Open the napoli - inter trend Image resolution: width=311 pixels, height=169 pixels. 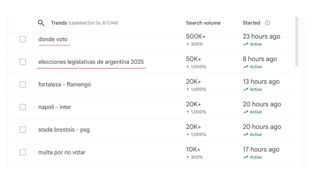click(55, 107)
